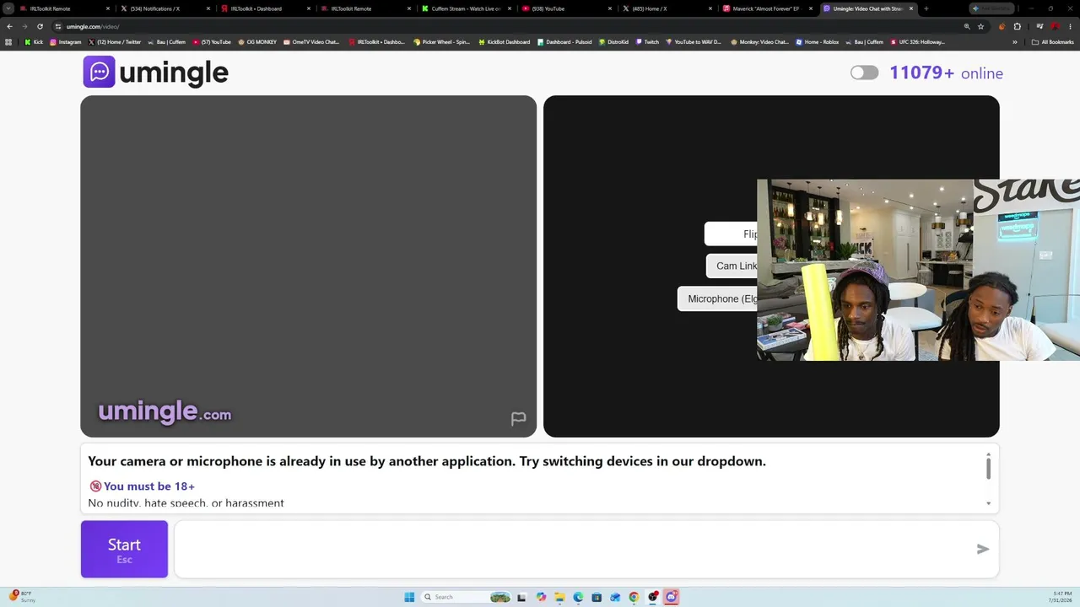Click the Flip camera button
The height and width of the screenshot is (607, 1080).
pos(732,234)
